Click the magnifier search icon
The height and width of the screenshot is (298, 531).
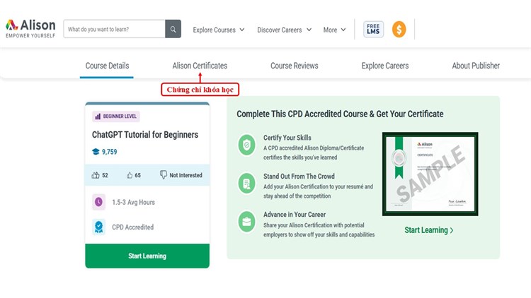point(173,29)
